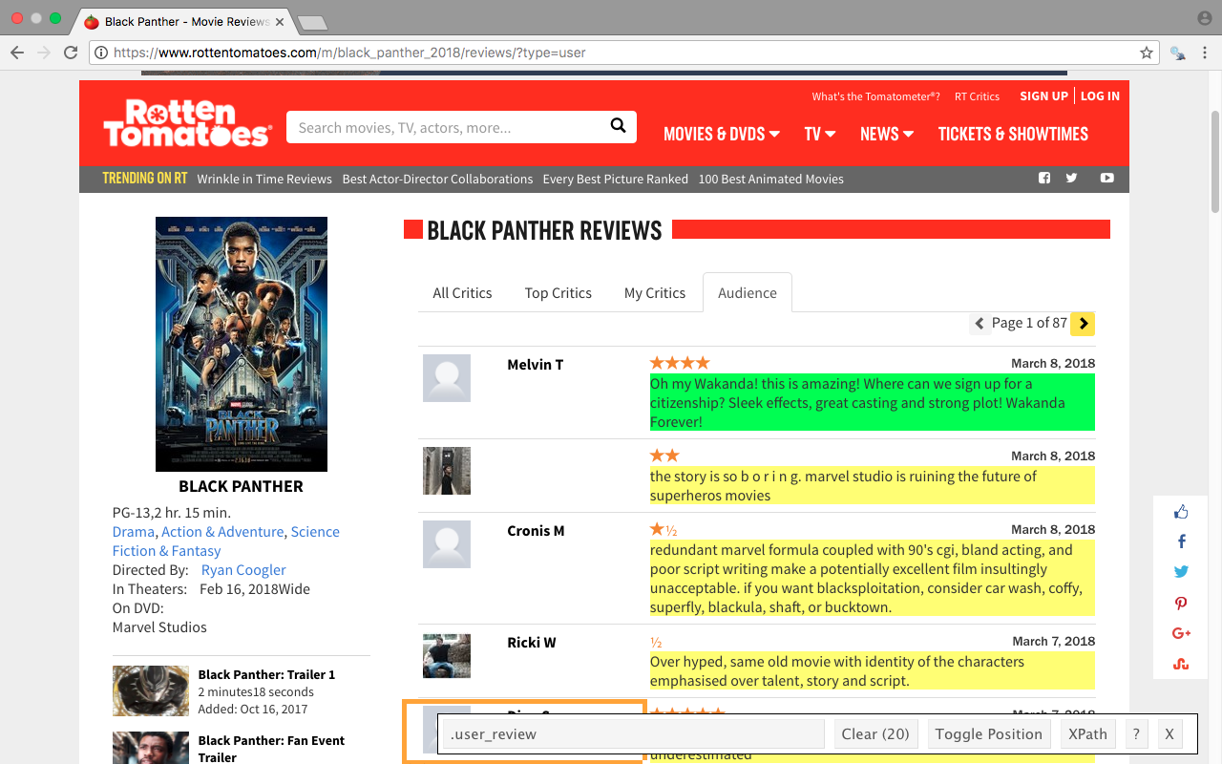Click the SelectorGadget extension icon
This screenshot has height=764, width=1222.
point(1178,53)
